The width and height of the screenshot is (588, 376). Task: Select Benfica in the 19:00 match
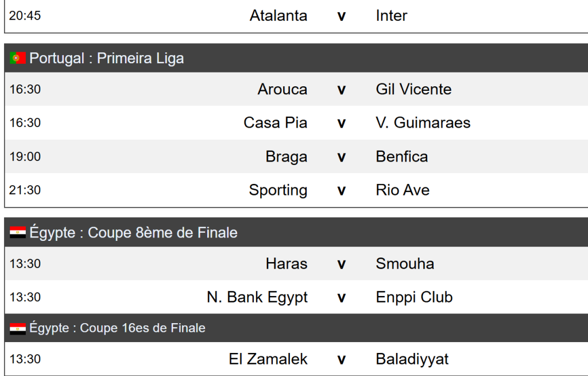pos(402,156)
